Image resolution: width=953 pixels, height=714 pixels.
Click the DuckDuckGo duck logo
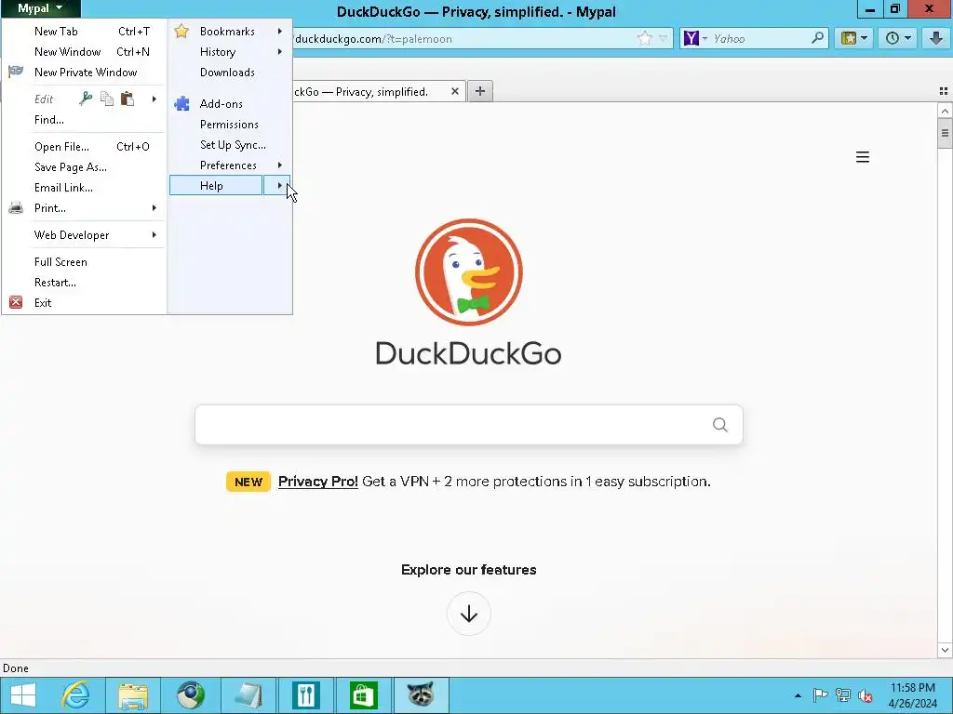(469, 272)
